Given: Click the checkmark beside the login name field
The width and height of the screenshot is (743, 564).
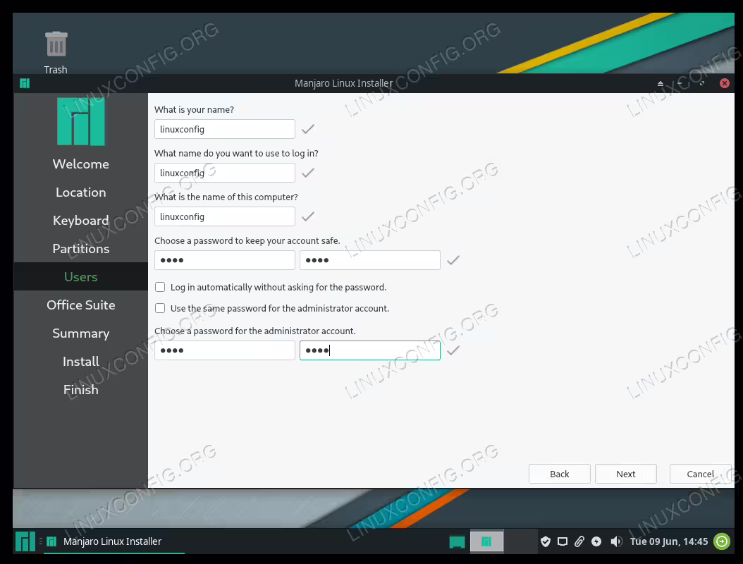Looking at the screenshot, I should click(308, 173).
